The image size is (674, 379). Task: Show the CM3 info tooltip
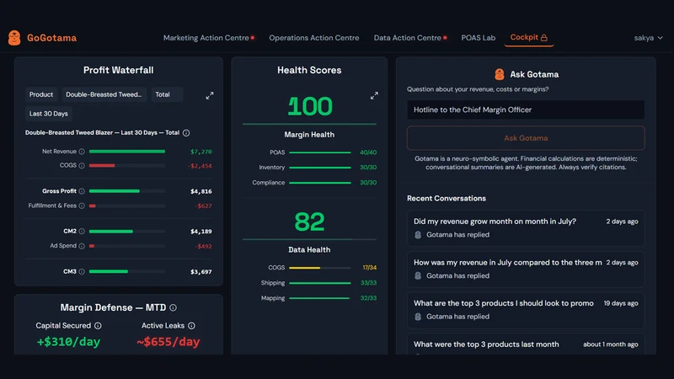coord(82,271)
